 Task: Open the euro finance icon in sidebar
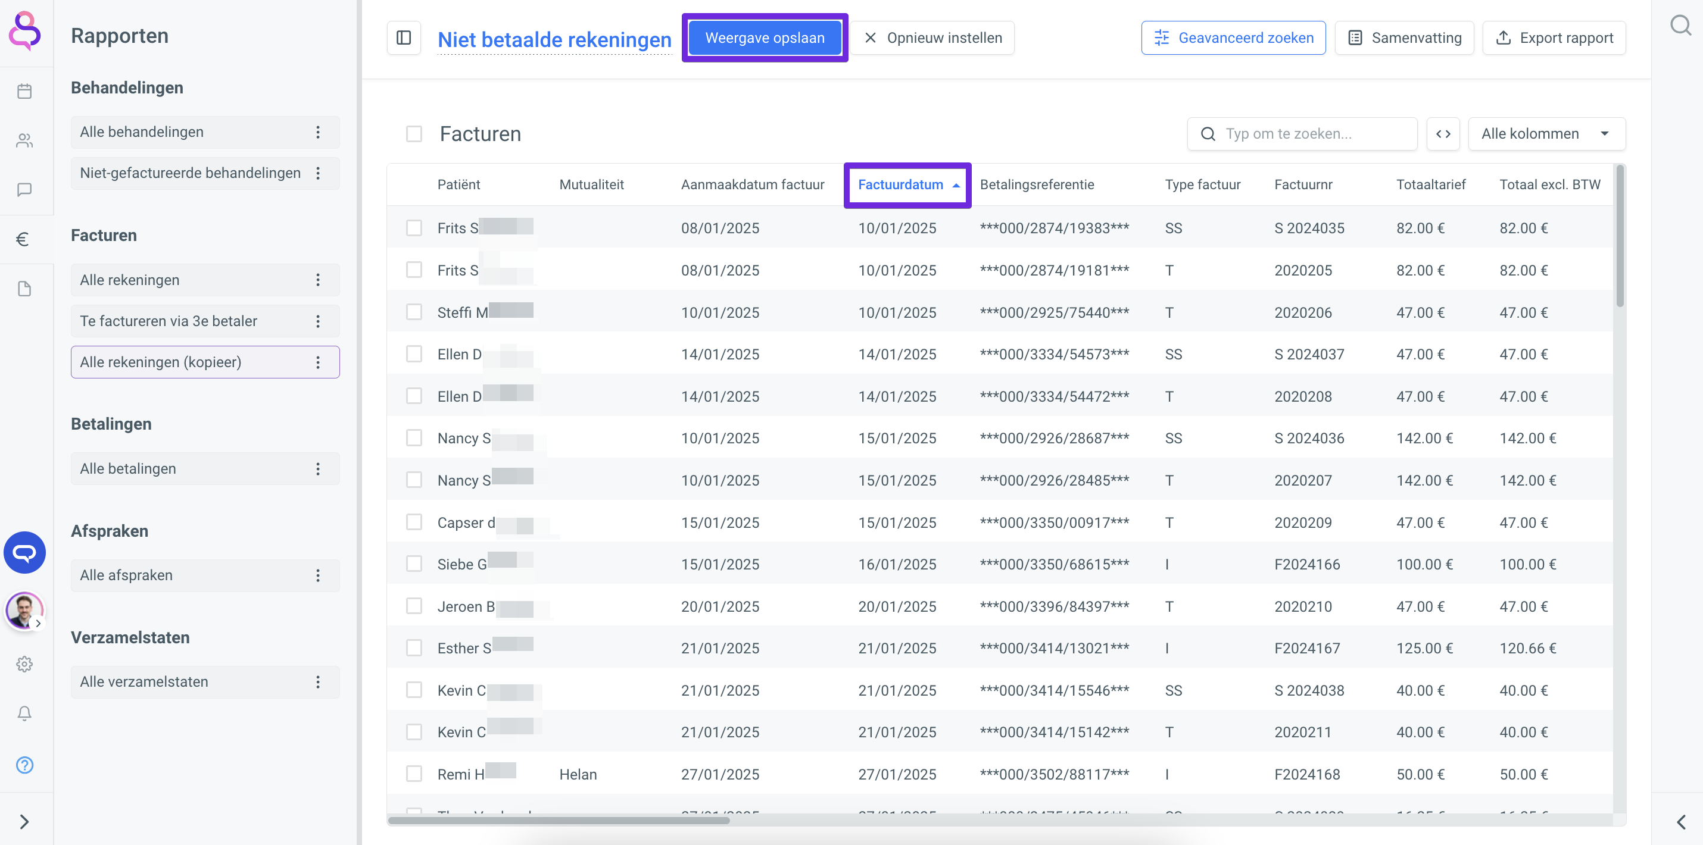23,239
